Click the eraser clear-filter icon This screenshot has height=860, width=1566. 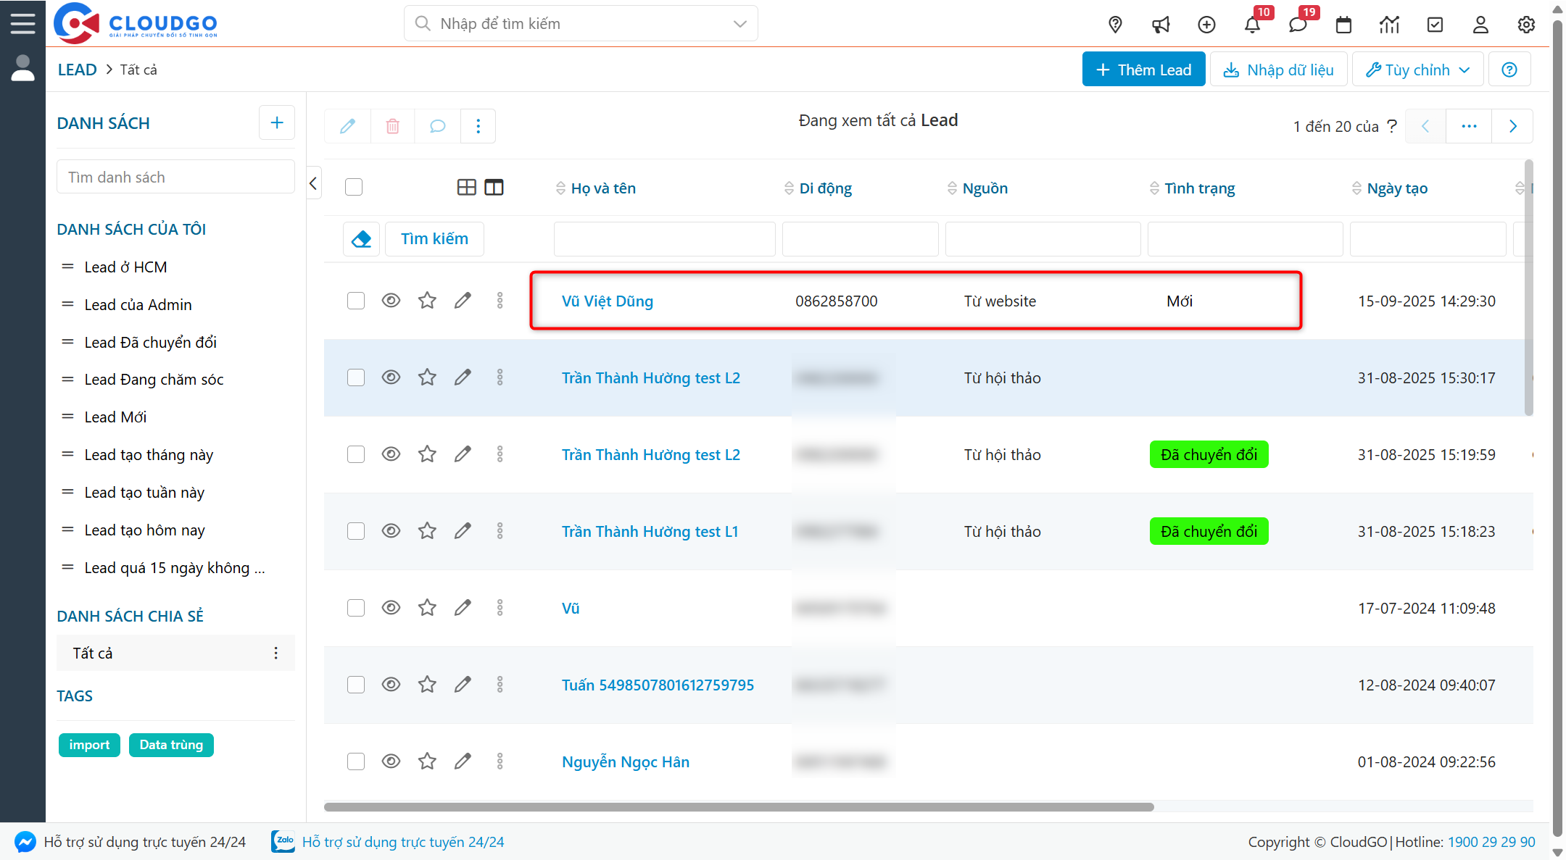click(361, 238)
